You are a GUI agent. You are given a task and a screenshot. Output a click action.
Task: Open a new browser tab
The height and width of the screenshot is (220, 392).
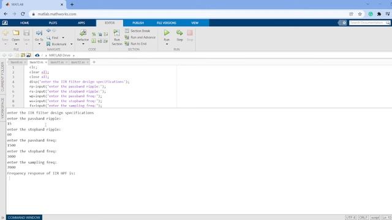tap(72, 4)
